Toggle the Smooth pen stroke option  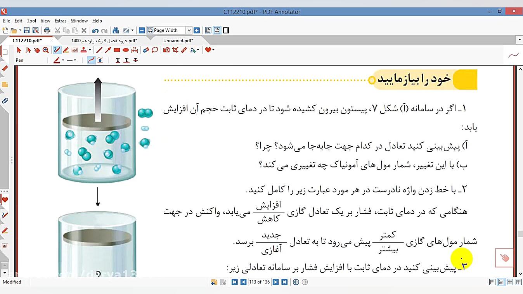click(x=91, y=60)
